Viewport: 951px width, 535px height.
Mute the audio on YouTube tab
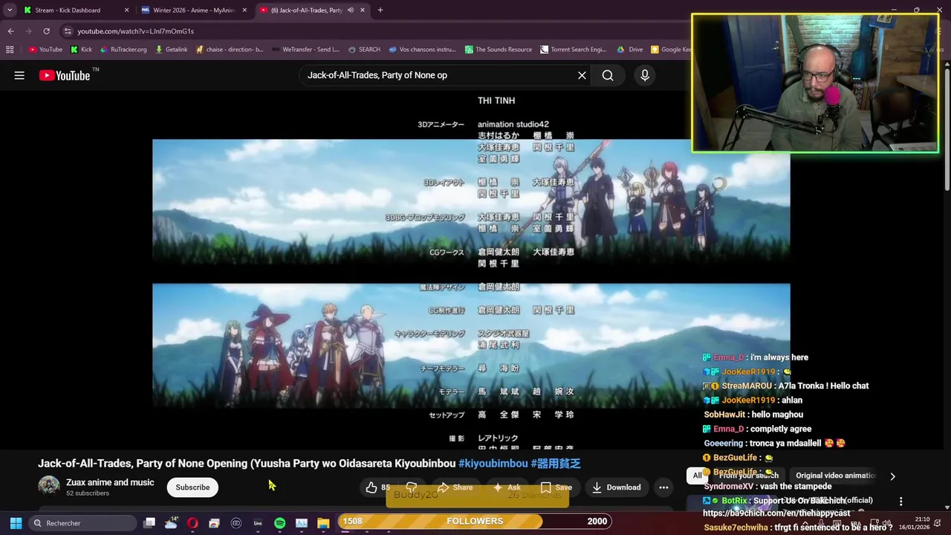[x=350, y=10]
